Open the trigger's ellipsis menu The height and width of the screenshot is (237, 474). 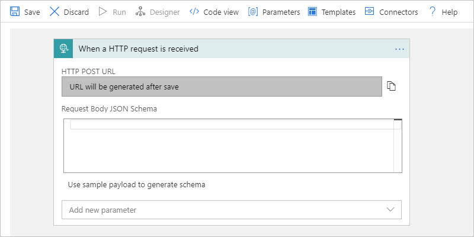click(x=399, y=49)
